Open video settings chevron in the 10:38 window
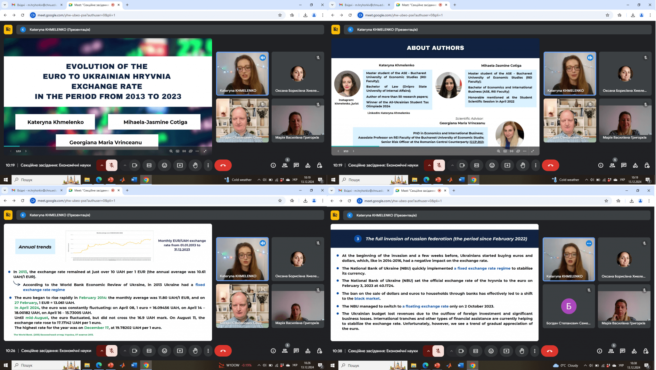 451,351
